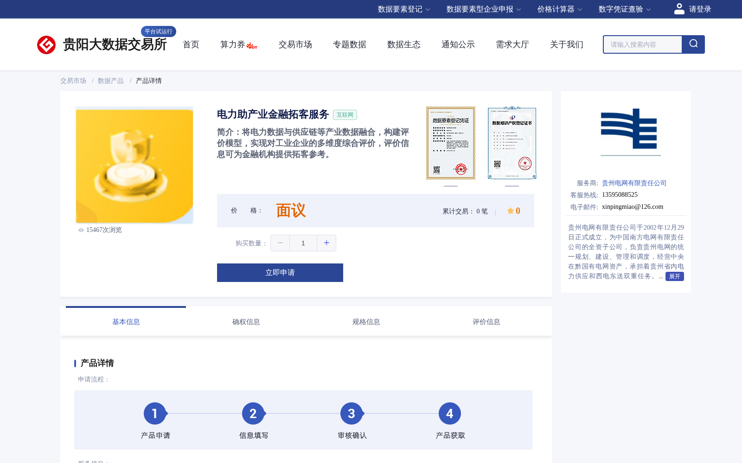Open 交易市场 in main navigation

pyautogui.click(x=295, y=44)
